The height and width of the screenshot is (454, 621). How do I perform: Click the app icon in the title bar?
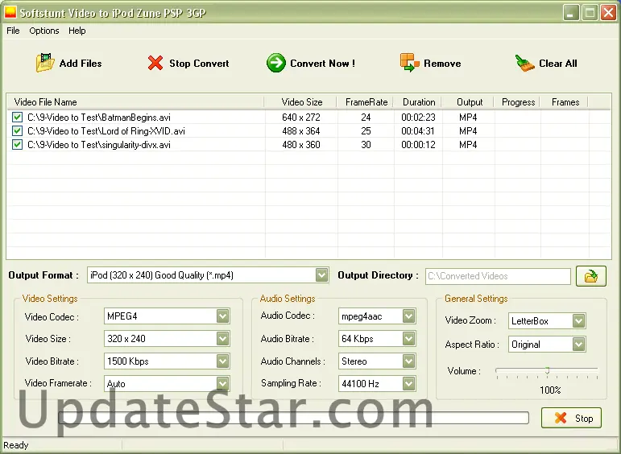(x=10, y=12)
